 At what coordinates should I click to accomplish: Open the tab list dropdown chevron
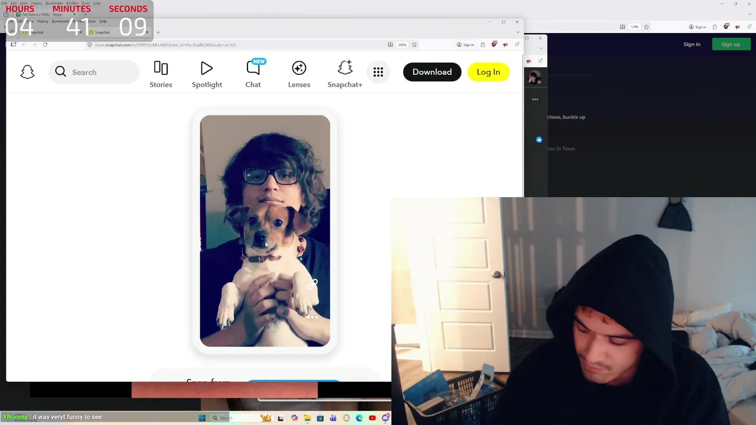(517, 32)
